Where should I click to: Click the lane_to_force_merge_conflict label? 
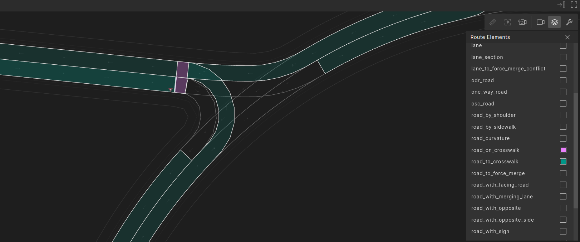click(x=508, y=69)
